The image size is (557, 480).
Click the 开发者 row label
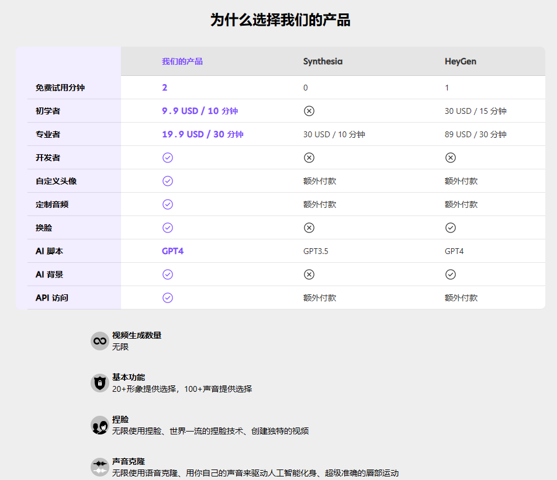tap(48, 158)
